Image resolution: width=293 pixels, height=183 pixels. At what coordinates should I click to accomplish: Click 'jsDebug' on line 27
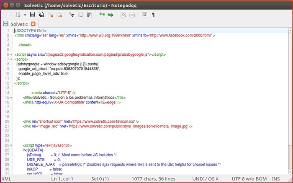34,155
